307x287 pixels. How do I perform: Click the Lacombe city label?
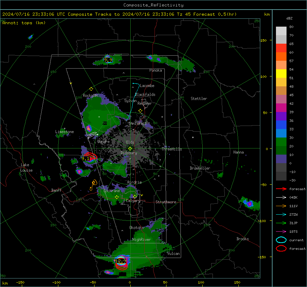147,86
